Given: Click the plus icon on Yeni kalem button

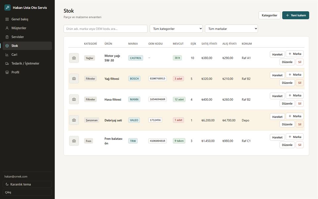Looking at the screenshot, I should 288,15.
